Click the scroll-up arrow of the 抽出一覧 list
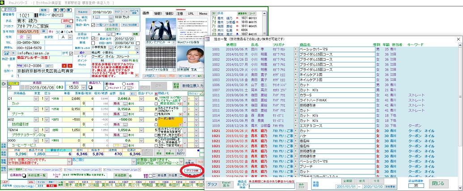 460,44
